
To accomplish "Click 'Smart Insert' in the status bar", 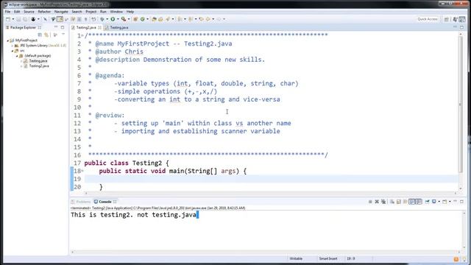I will 328,258.
